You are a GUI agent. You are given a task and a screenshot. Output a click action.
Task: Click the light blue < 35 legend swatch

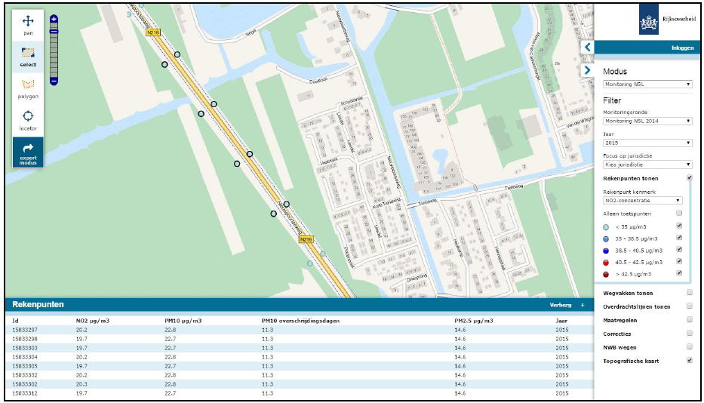[x=606, y=227]
